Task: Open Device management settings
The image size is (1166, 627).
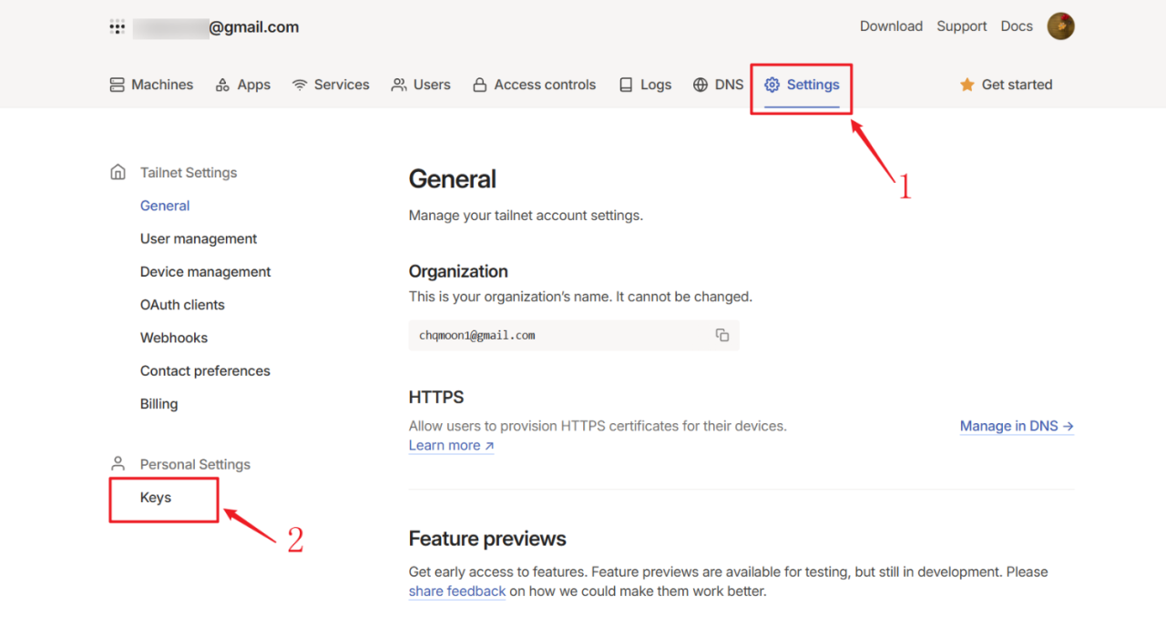Action: [205, 272]
